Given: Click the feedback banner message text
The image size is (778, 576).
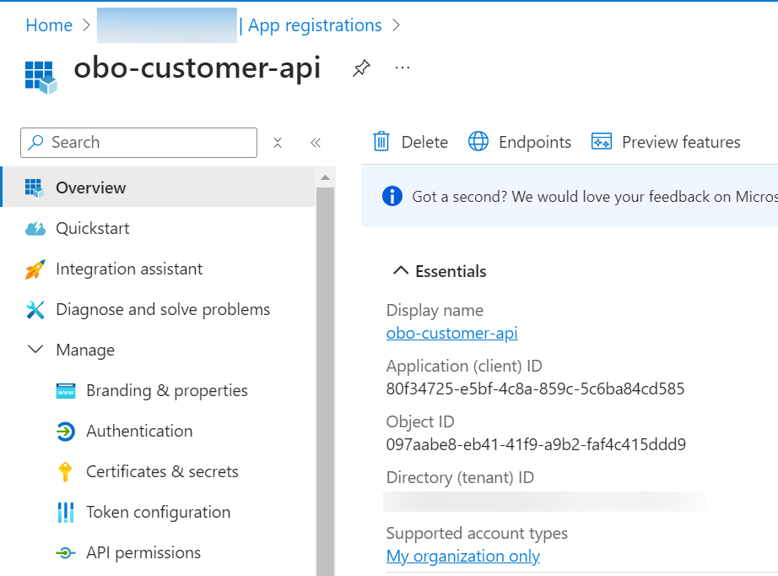Looking at the screenshot, I should pos(595,197).
